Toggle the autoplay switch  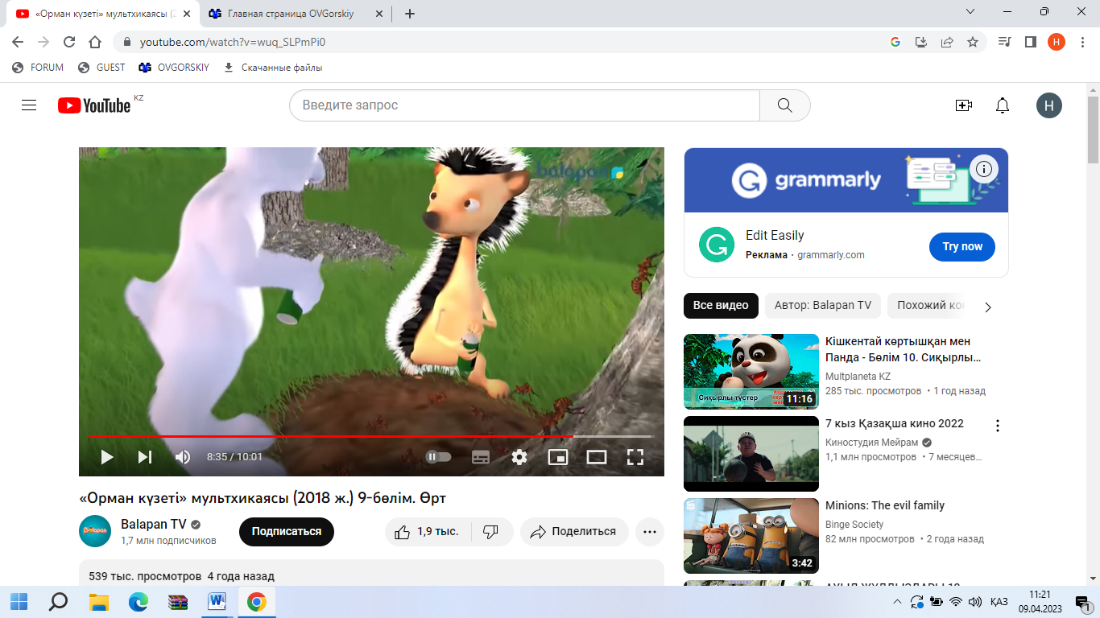tap(438, 457)
